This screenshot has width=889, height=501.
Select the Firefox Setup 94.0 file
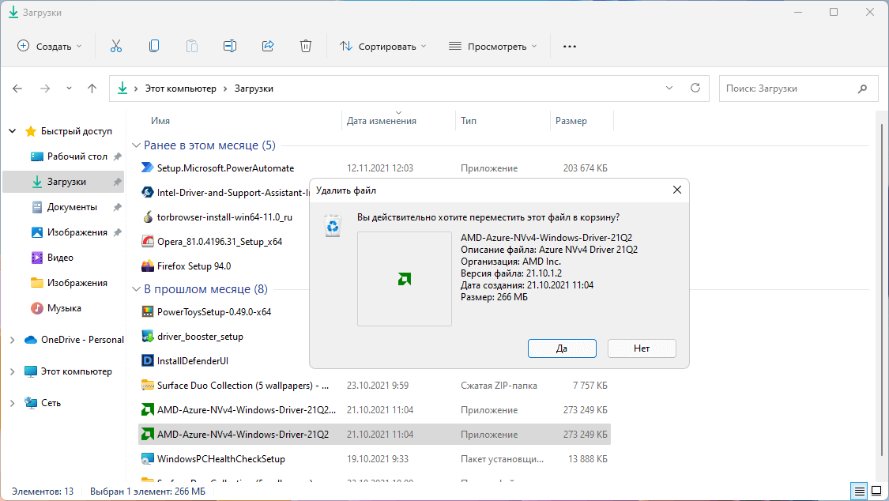point(194,266)
